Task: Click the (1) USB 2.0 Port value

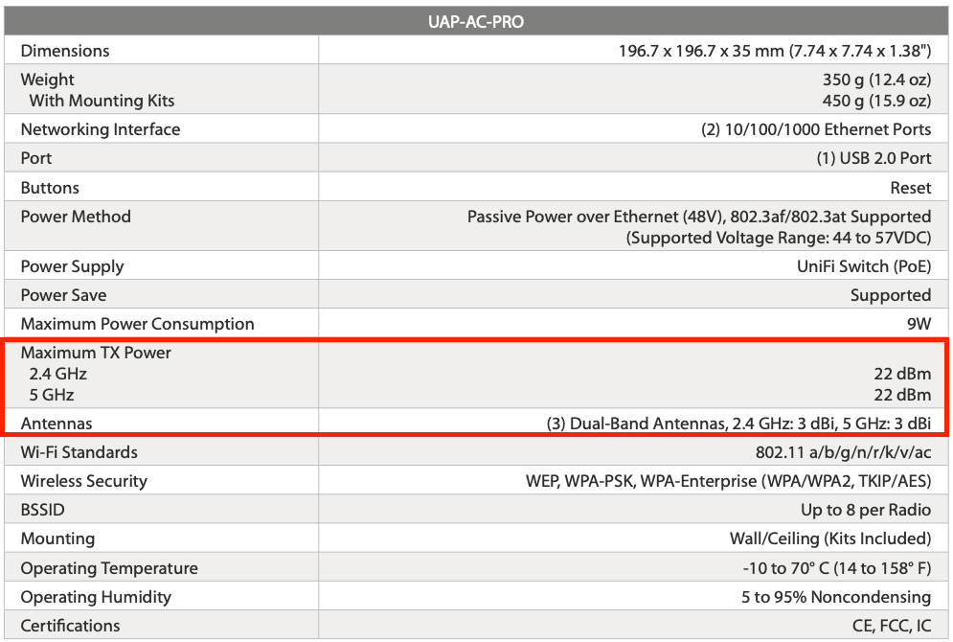Action: [x=874, y=158]
